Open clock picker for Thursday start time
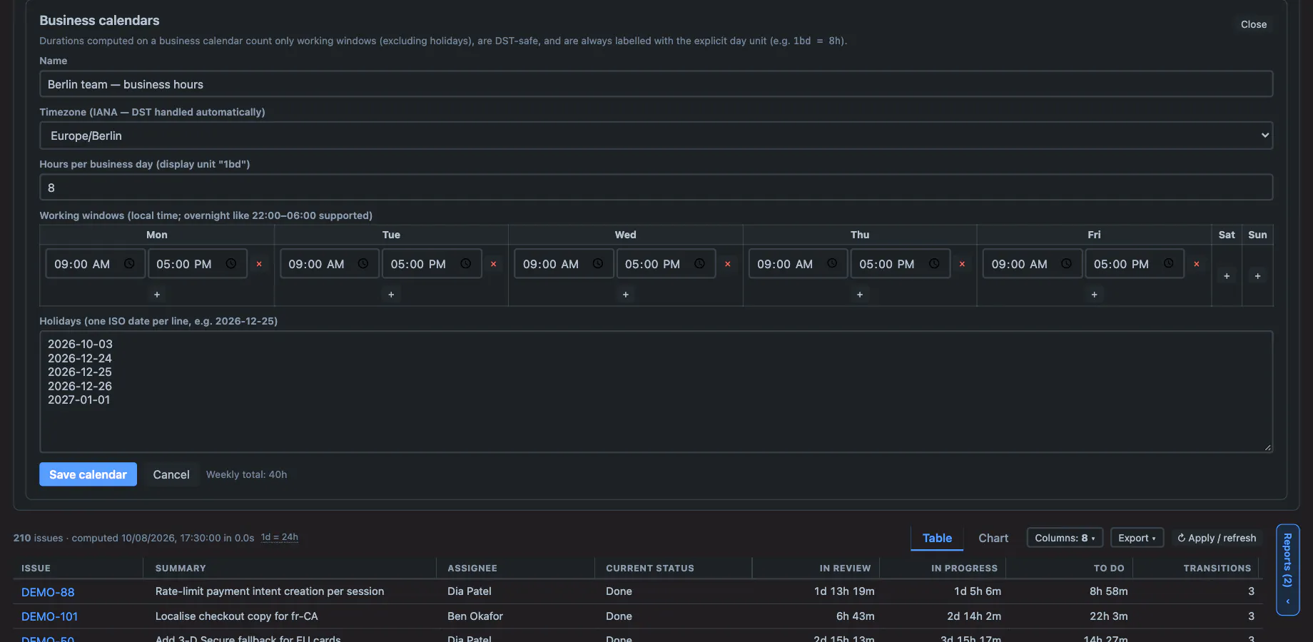1313x642 pixels. pyautogui.click(x=832, y=264)
